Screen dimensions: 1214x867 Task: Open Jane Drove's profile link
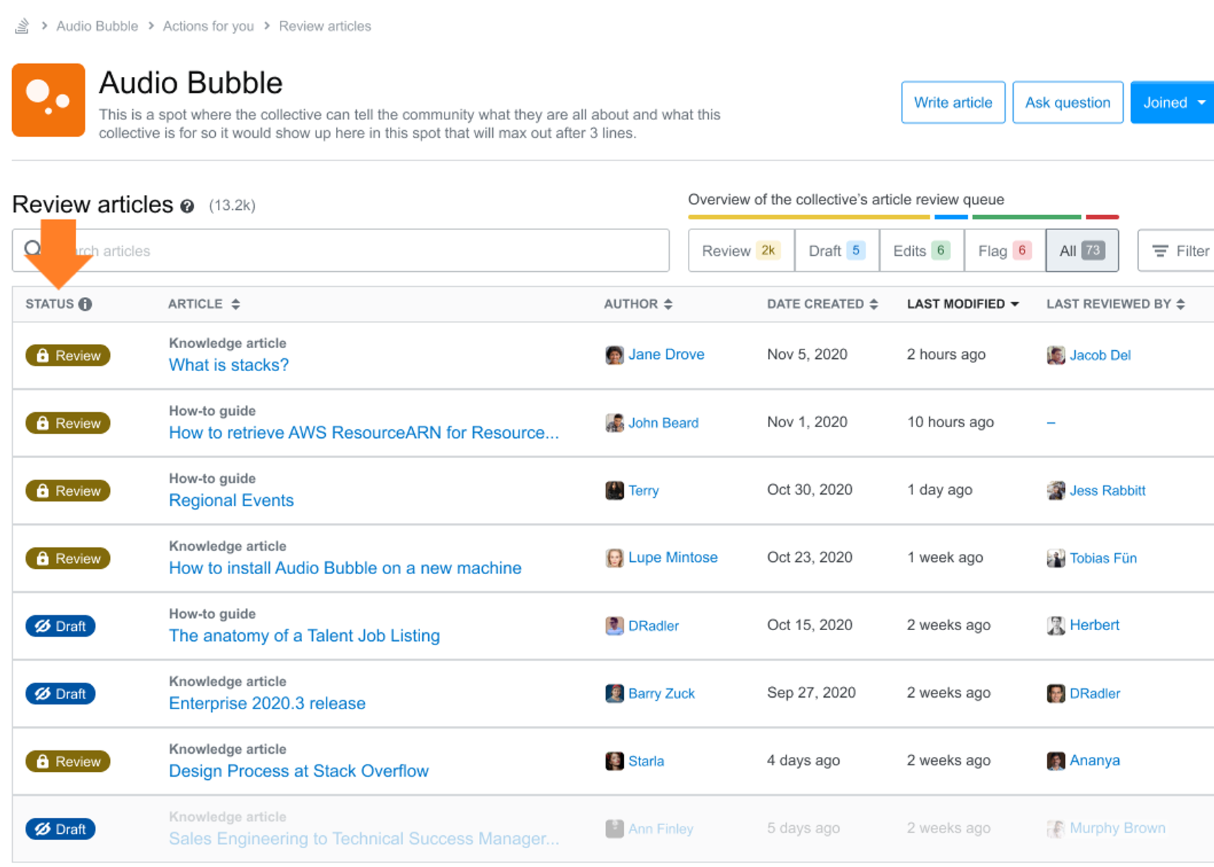(666, 355)
